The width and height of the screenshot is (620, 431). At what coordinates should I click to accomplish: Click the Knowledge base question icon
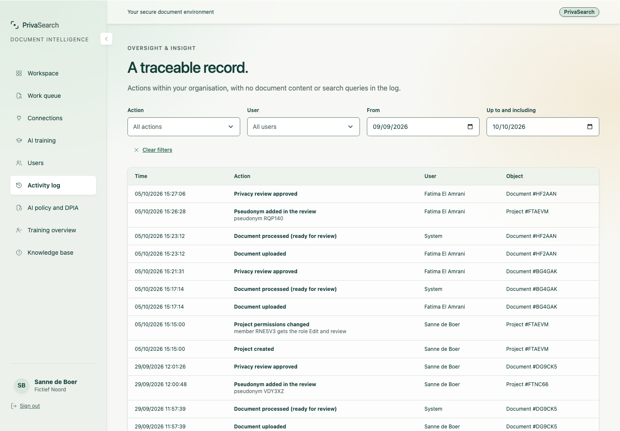point(19,253)
